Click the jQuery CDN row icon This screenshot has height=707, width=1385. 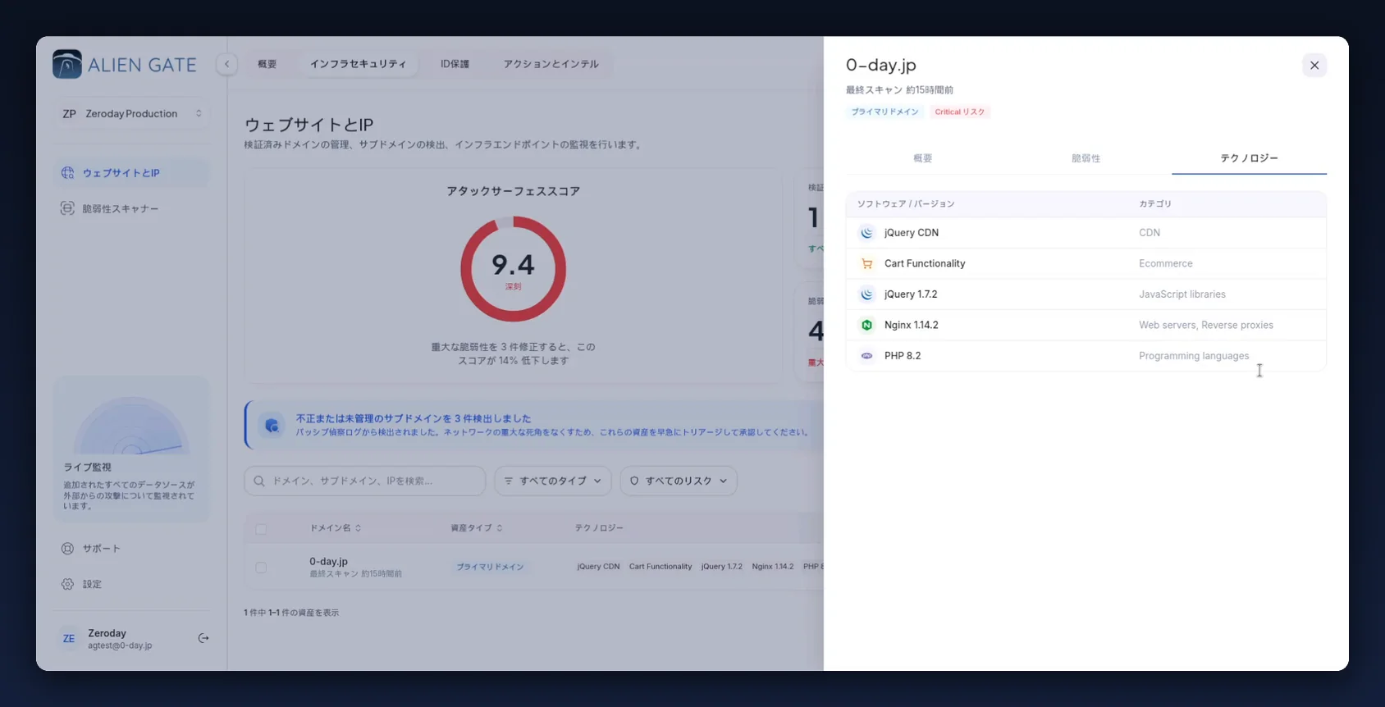click(x=866, y=233)
